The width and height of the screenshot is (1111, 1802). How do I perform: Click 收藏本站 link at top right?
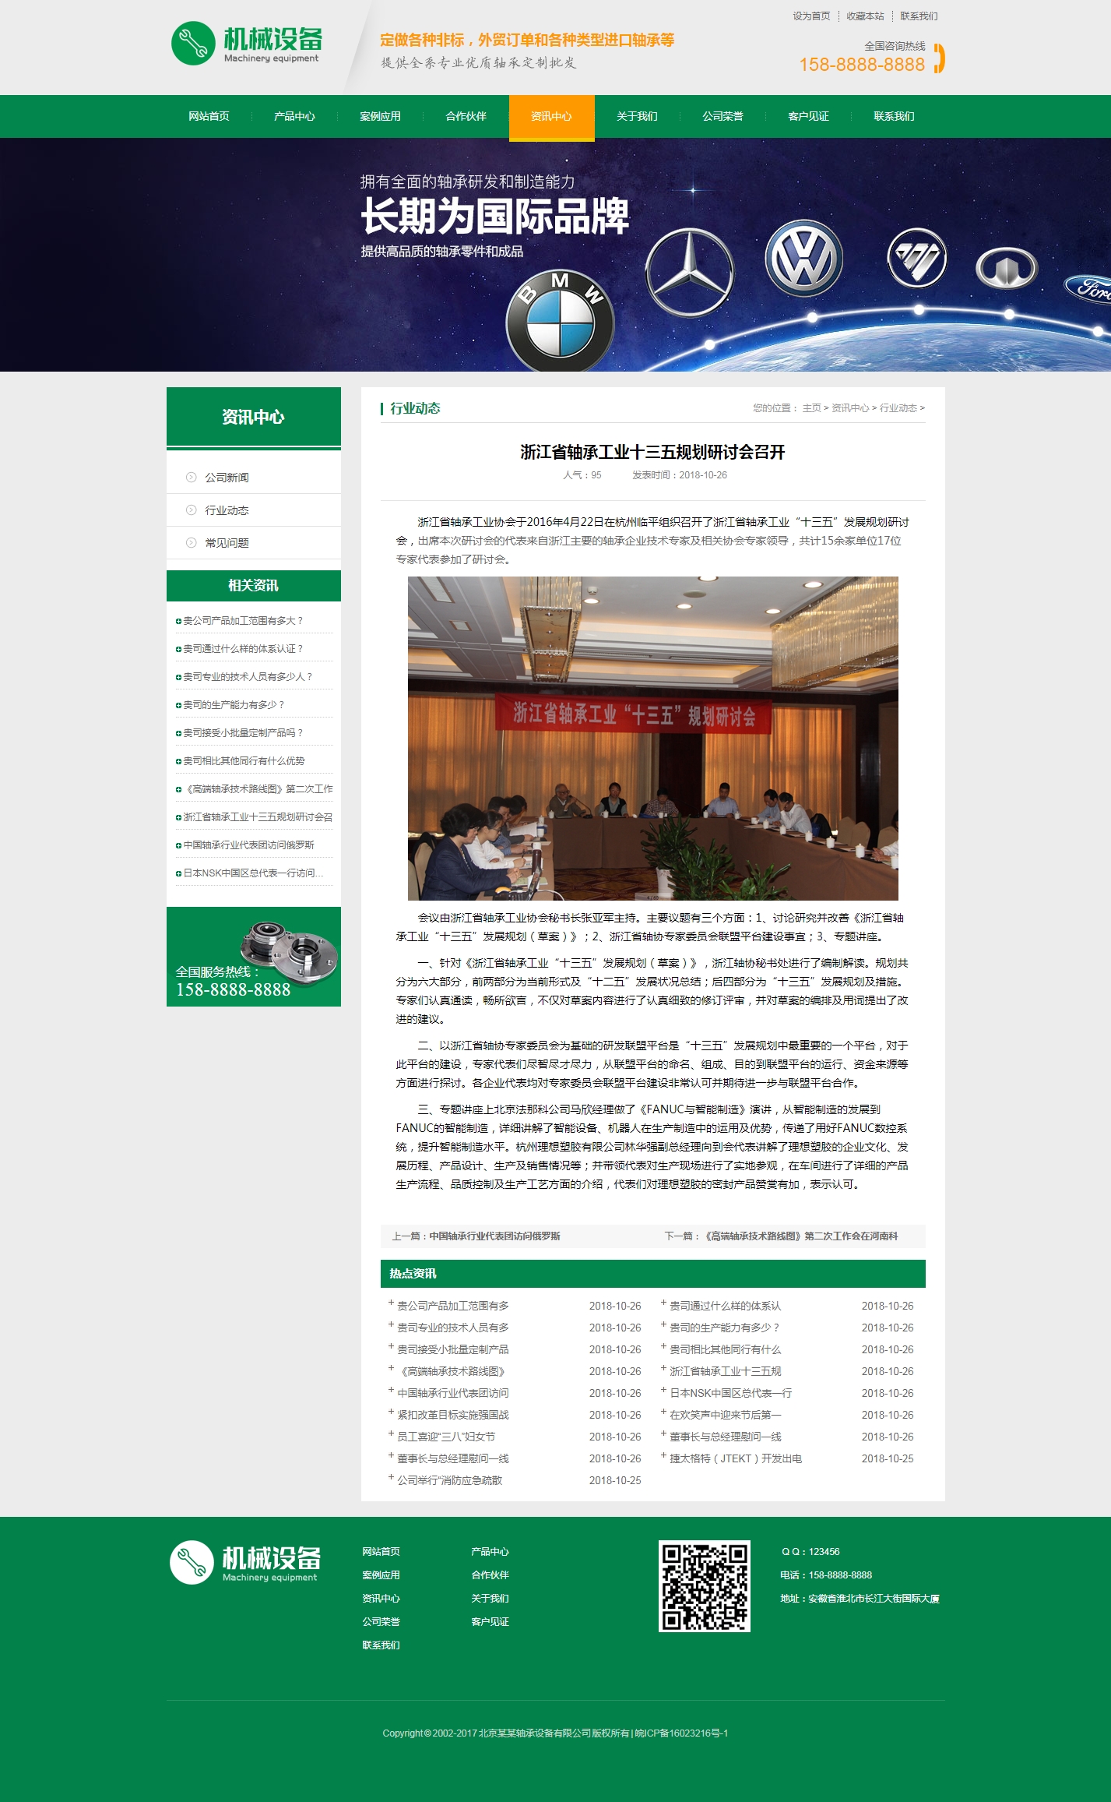point(865,16)
